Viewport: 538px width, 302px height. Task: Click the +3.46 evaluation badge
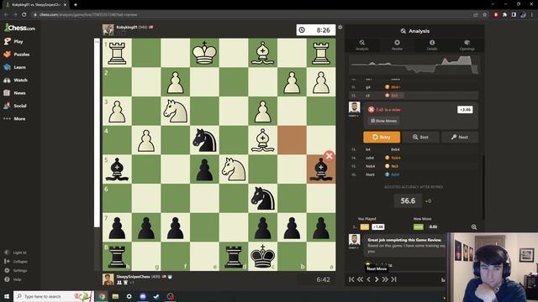pyautogui.click(x=465, y=110)
